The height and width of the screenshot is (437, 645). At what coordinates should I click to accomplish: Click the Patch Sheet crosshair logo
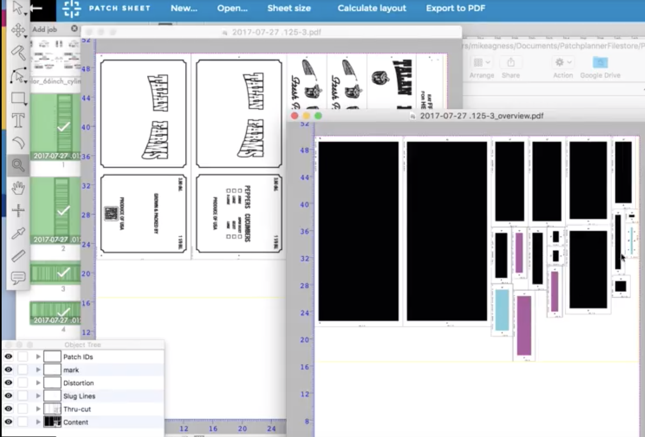pos(72,8)
